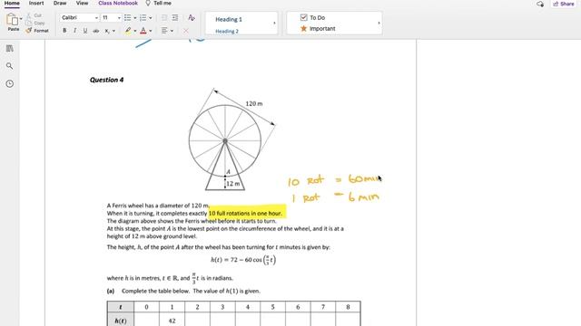Expand bullet list style dropdown arrow
This screenshot has height=326, width=581.
(135, 18)
